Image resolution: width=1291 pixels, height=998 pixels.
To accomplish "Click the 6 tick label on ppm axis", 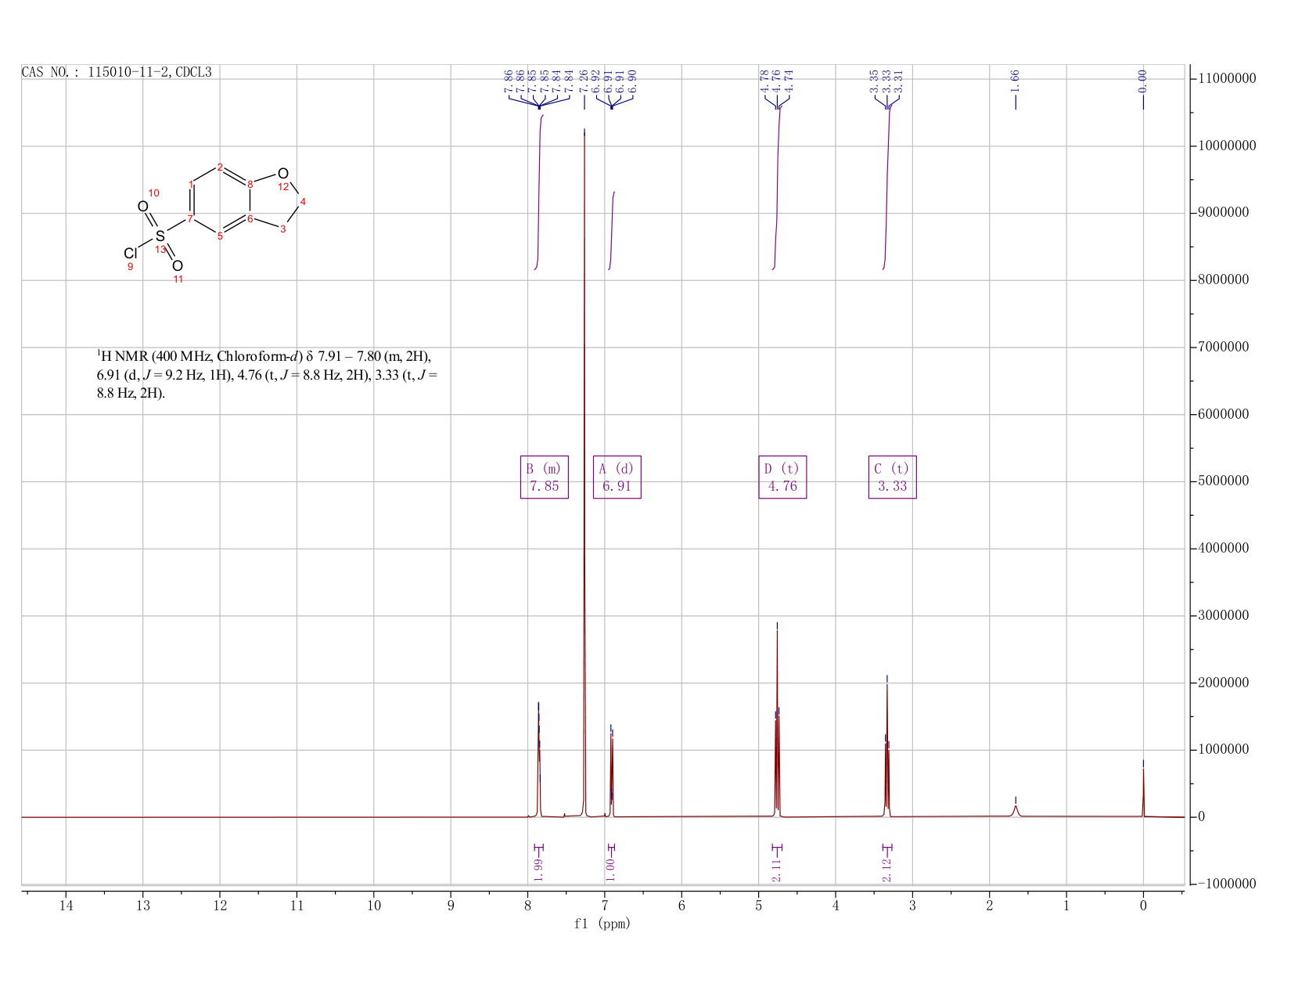I will (x=681, y=906).
